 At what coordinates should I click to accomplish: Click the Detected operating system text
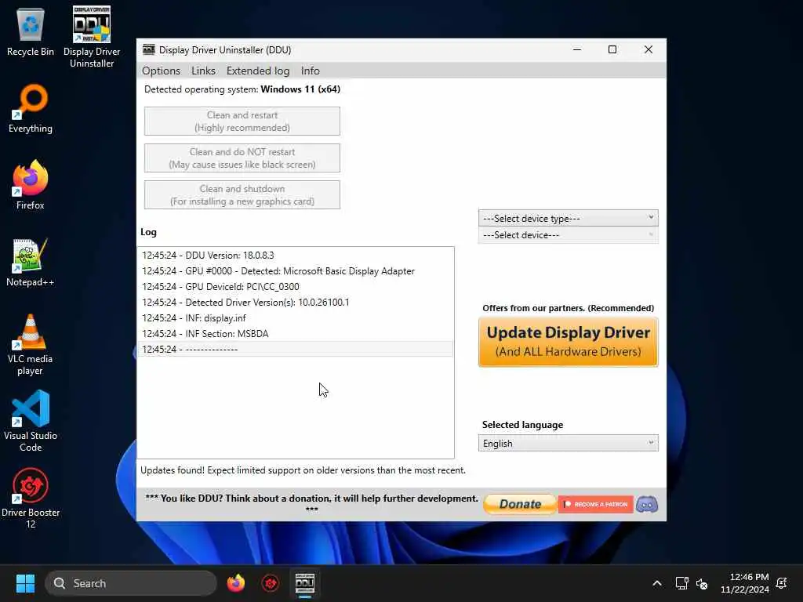242,89
